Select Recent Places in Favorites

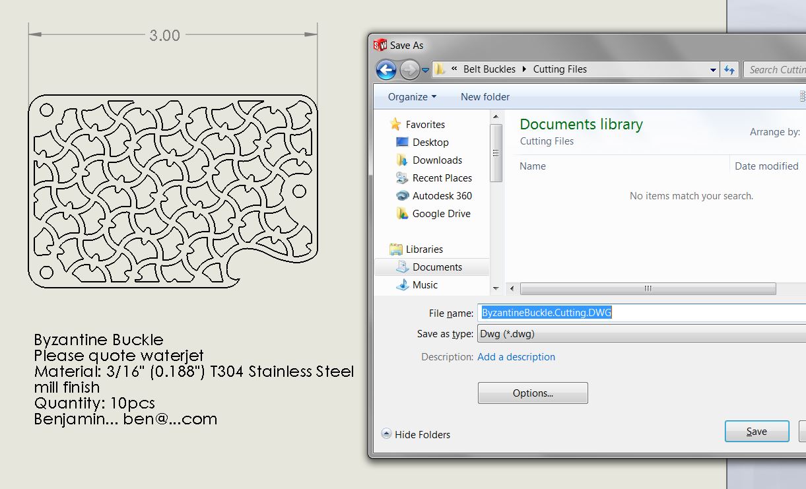click(442, 178)
